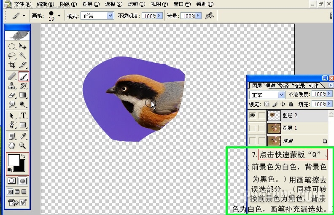Open the 窗口 menu
334x215 pixels.
[x=182, y=4]
